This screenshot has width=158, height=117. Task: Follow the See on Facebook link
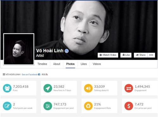click(x=30, y=74)
